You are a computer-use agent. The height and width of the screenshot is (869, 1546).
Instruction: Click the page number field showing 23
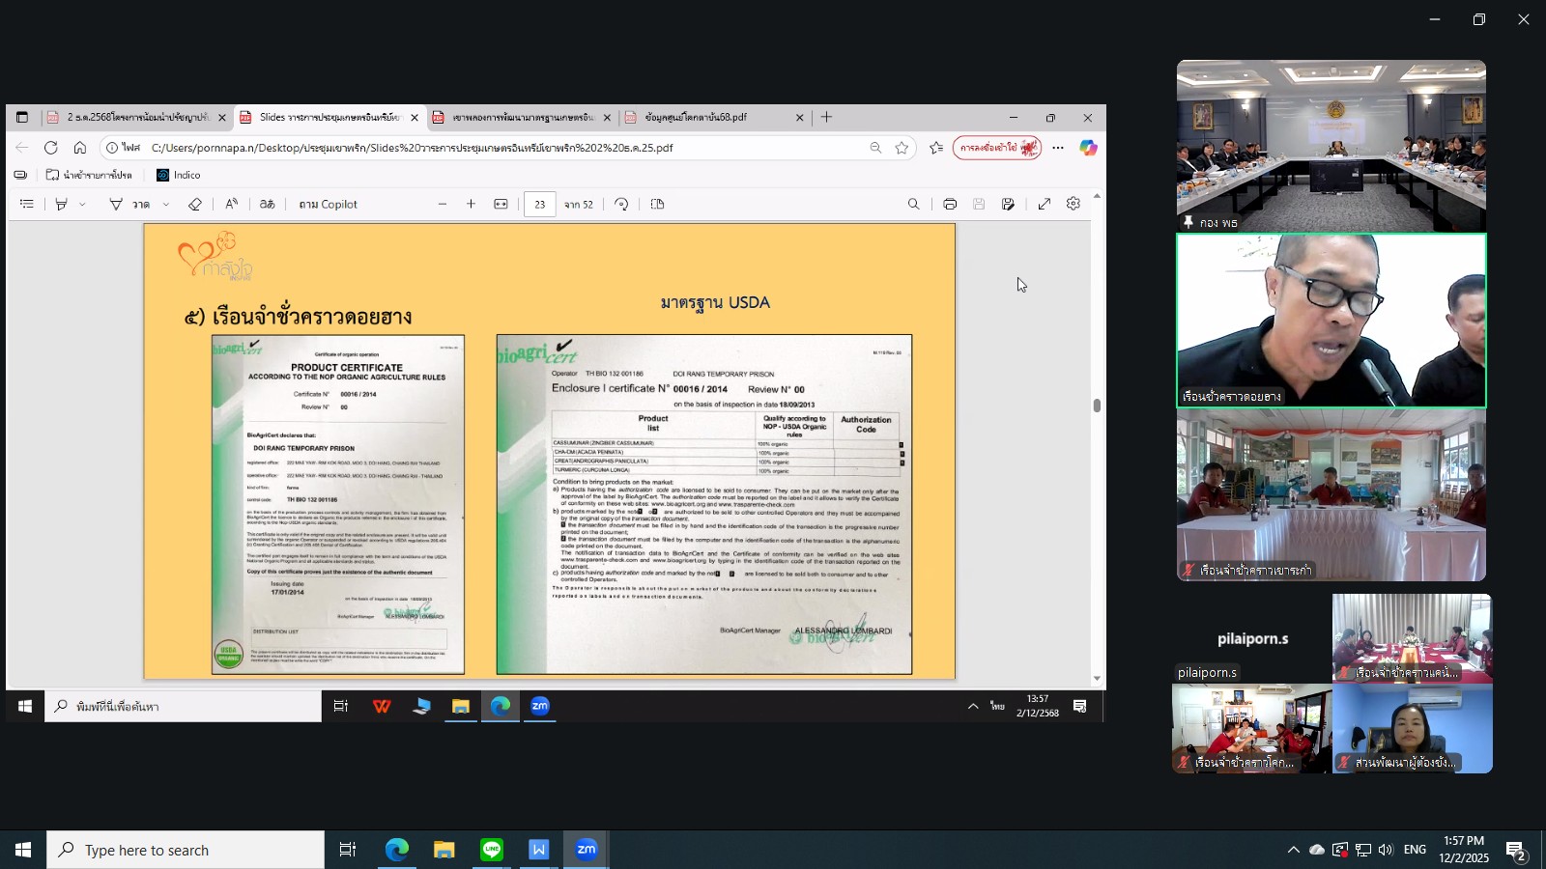(x=539, y=205)
